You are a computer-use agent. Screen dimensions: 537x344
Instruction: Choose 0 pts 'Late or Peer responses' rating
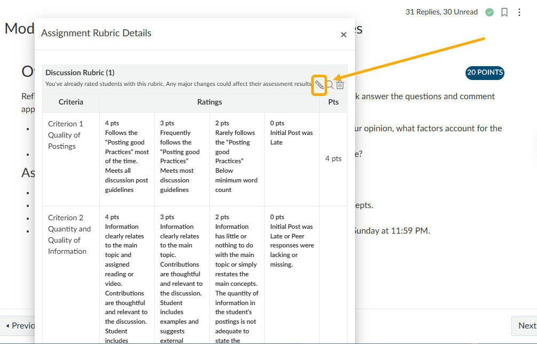point(291,240)
